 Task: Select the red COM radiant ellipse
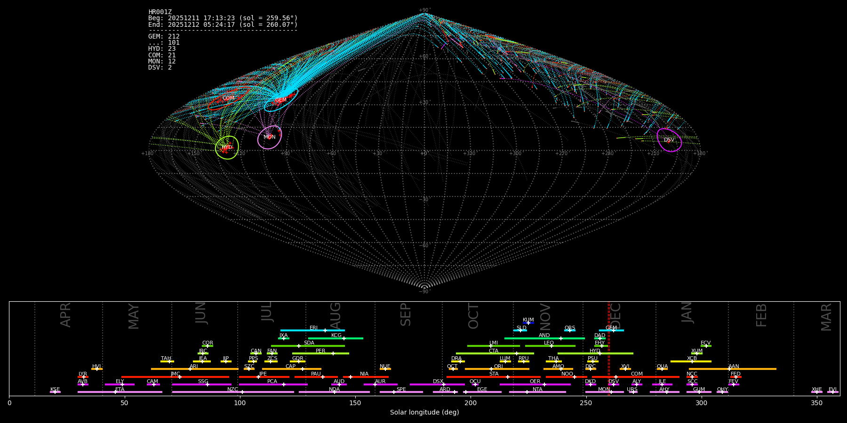(x=228, y=98)
